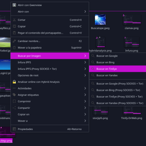Viewport: 146px width, 146px height.
Task: Click the copy icon next to Copiar
Action: point(14,26)
